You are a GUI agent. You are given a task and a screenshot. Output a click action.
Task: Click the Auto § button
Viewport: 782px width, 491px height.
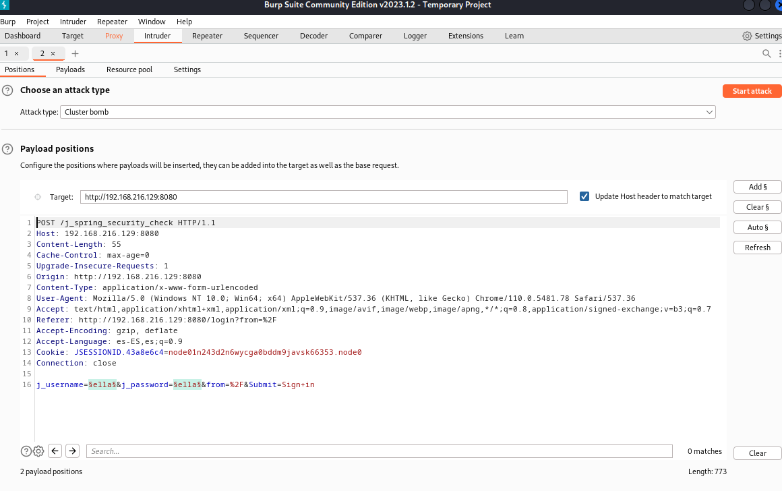coord(758,227)
